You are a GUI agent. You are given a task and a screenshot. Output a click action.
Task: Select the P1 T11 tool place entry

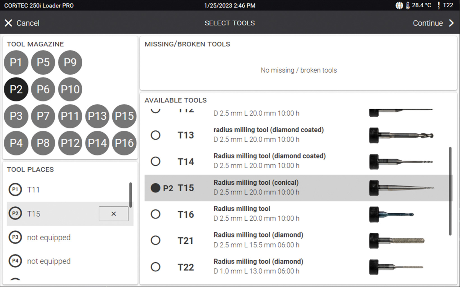tap(33, 190)
